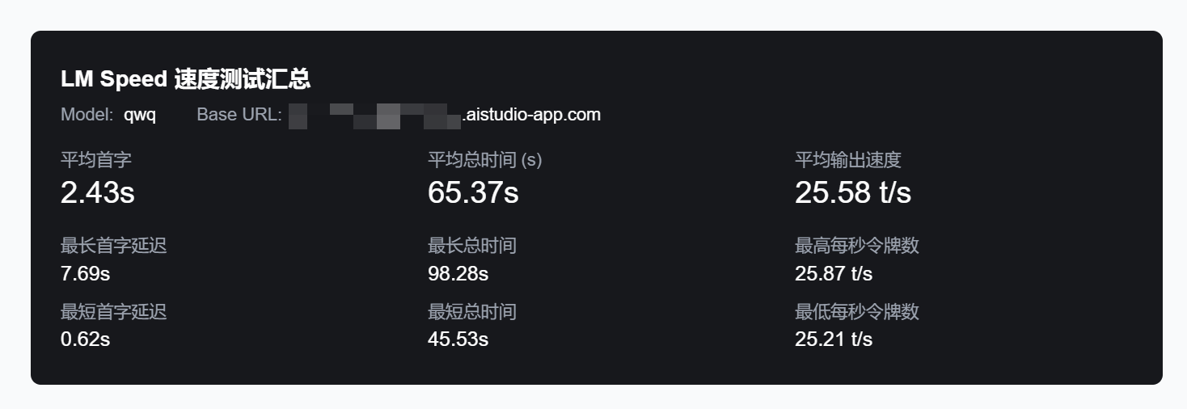The height and width of the screenshot is (409, 1187).
Task: Click the LM Speed 速度测试汇总 title
Action: click(x=186, y=79)
